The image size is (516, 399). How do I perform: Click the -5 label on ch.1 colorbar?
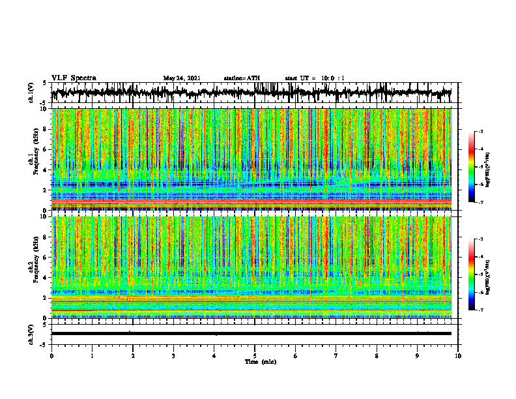481,167
